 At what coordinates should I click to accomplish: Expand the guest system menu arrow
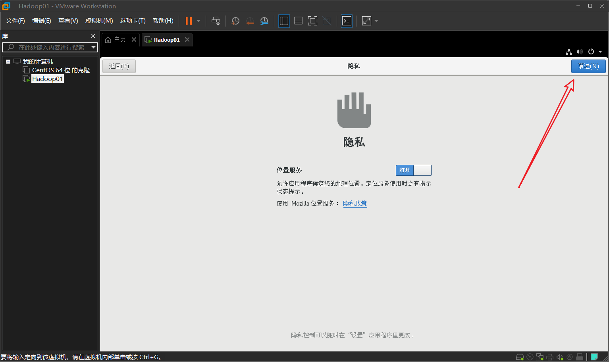(600, 52)
